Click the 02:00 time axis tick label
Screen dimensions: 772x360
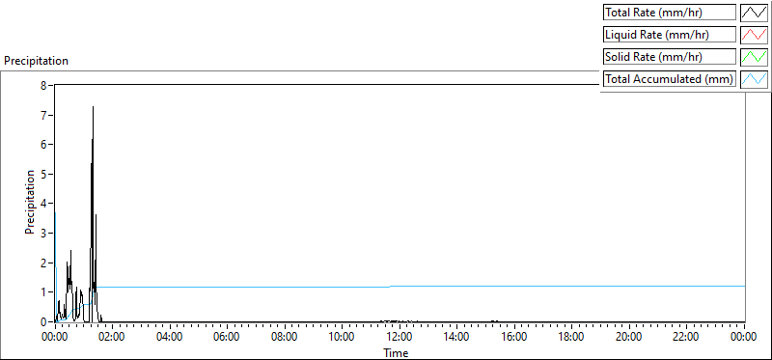coord(113,338)
